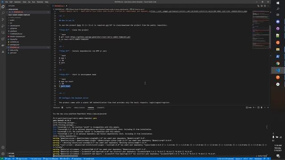Open the File menu
The height and width of the screenshot is (160, 285).
tap(7, 2)
